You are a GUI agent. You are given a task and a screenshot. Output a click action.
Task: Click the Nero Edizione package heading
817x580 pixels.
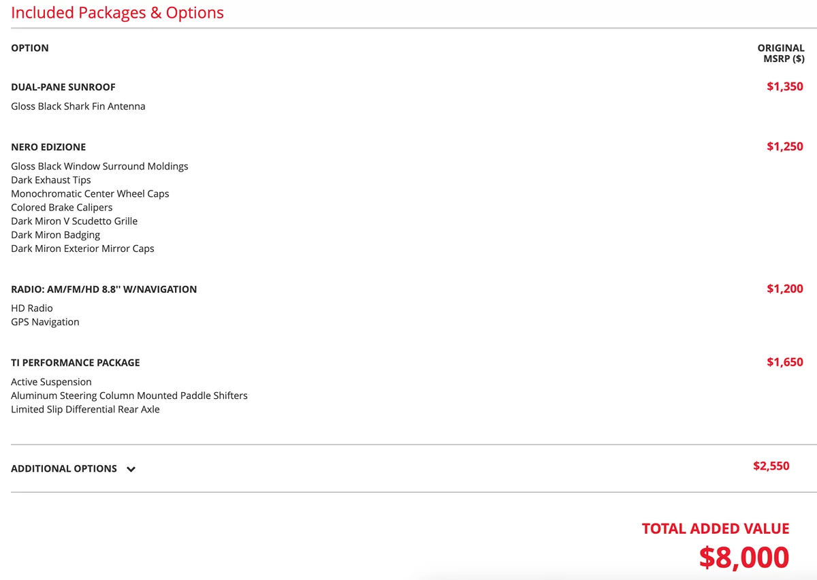pyautogui.click(x=48, y=147)
